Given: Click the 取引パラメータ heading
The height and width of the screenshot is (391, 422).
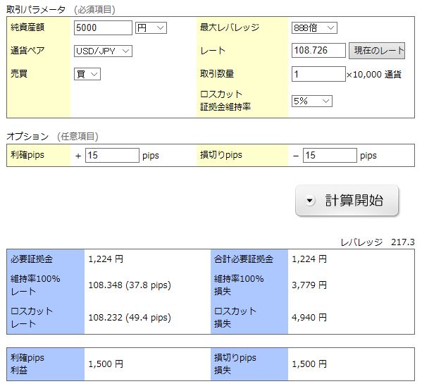Looking at the screenshot, I should coord(36,10).
